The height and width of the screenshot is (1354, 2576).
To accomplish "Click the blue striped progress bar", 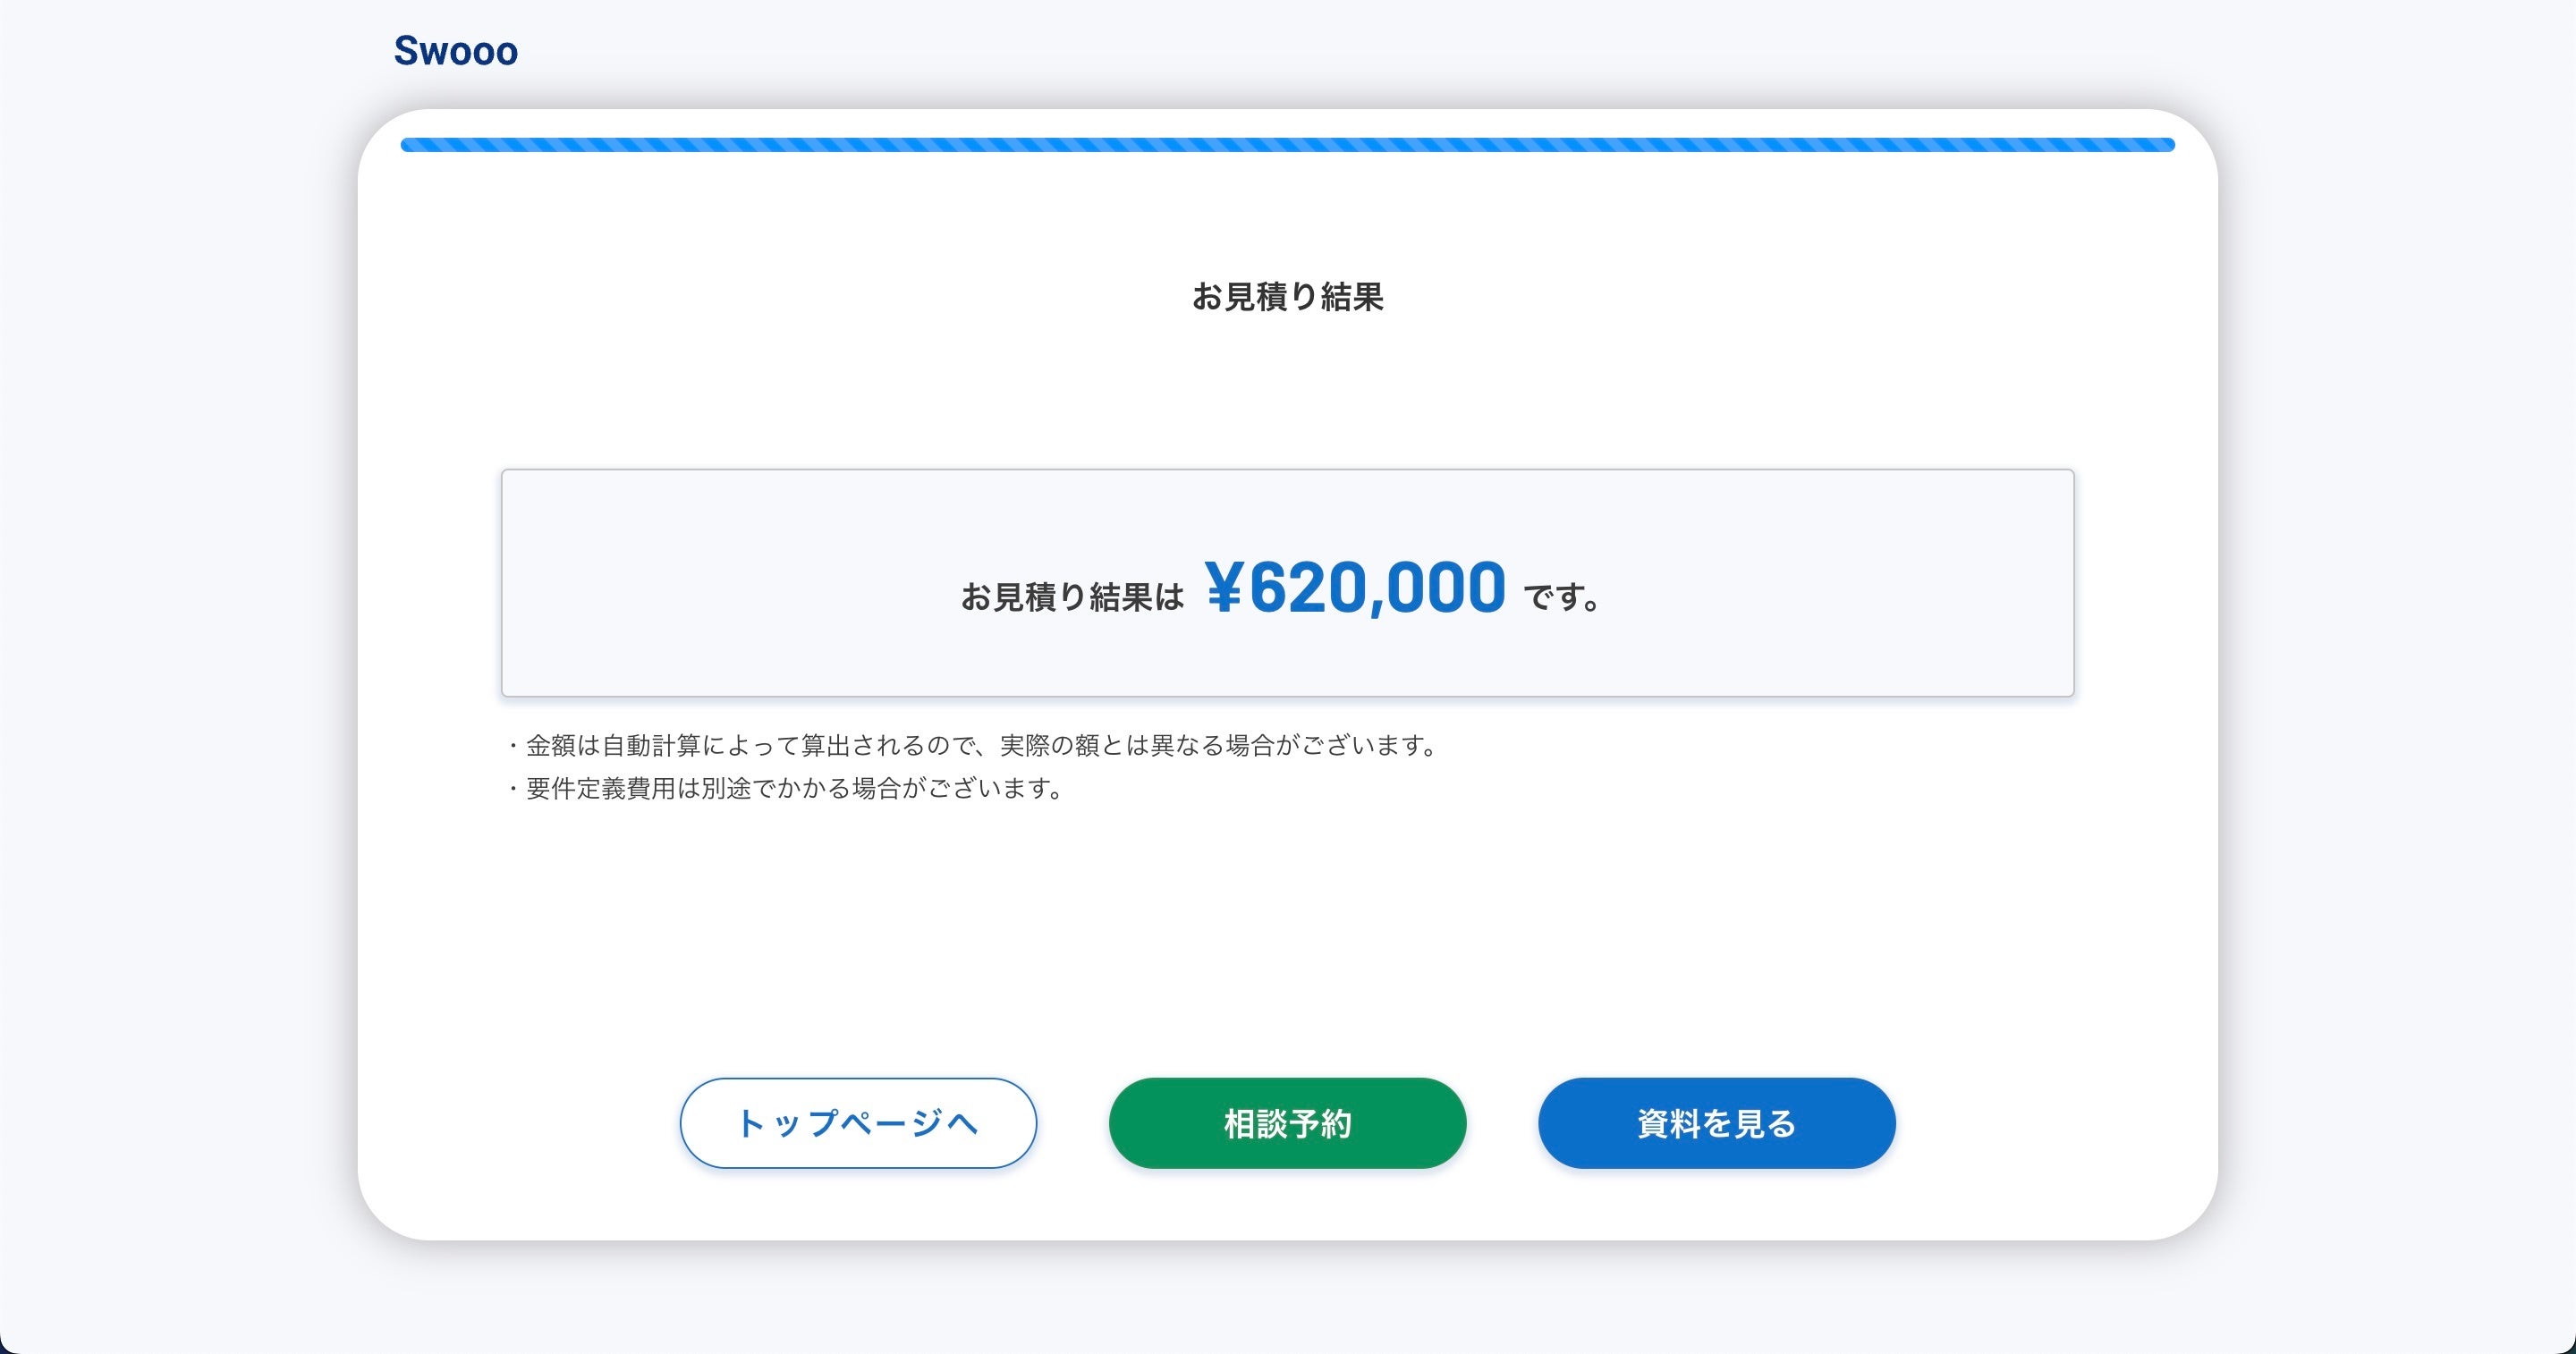I will [x=1287, y=145].
